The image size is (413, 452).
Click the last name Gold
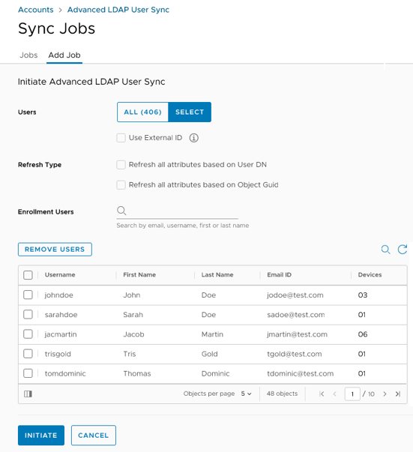coord(210,354)
